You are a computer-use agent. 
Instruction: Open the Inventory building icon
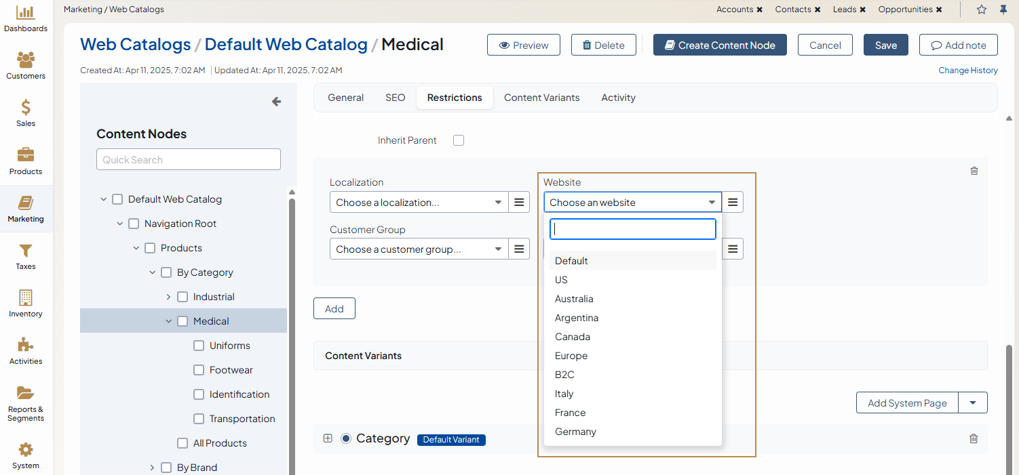[x=26, y=298]
